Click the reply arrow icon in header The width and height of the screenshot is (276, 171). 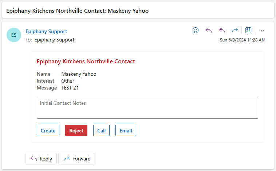coord(209,30)
